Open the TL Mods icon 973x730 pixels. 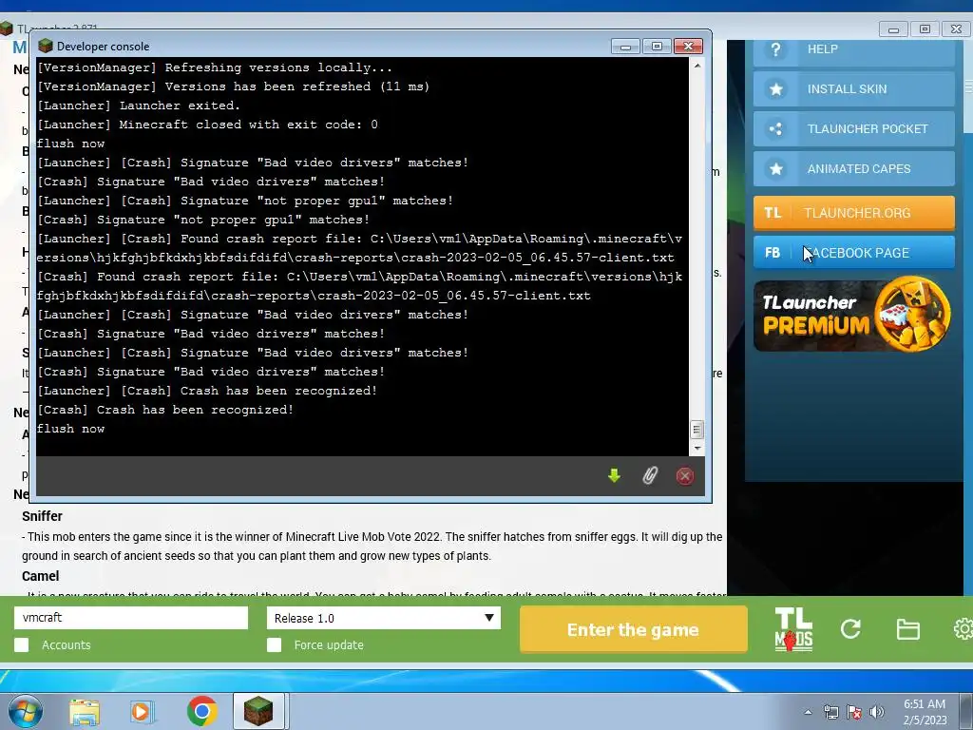click(793, 629)
